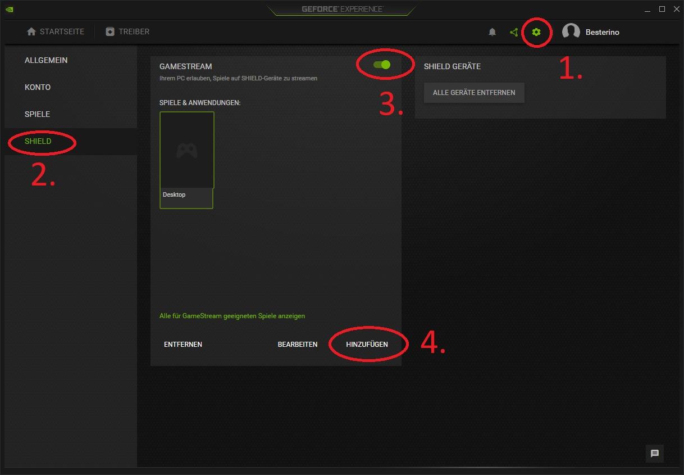The height and width of the screenshot is (475, 684).
Task: Click the Besterino profile avatar
Action: coord(571,32)
